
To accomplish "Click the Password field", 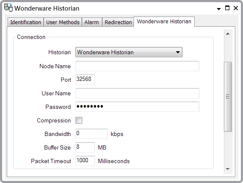I will (137, 107).
